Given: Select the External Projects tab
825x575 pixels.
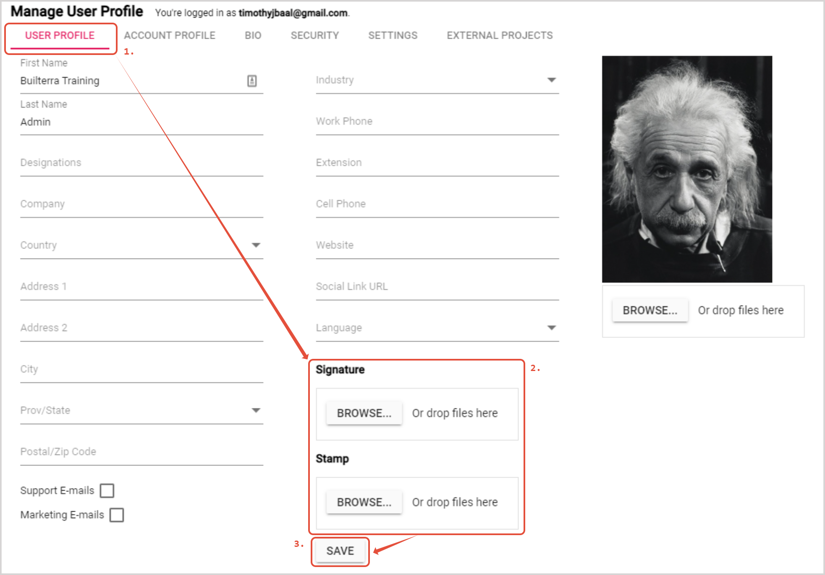Looking at the screenshot, I should point(500,35).
